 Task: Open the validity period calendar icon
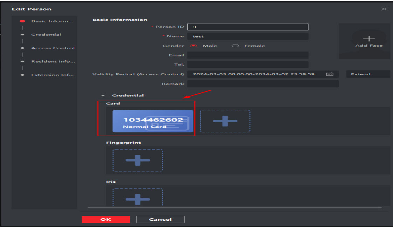[329, 74]
